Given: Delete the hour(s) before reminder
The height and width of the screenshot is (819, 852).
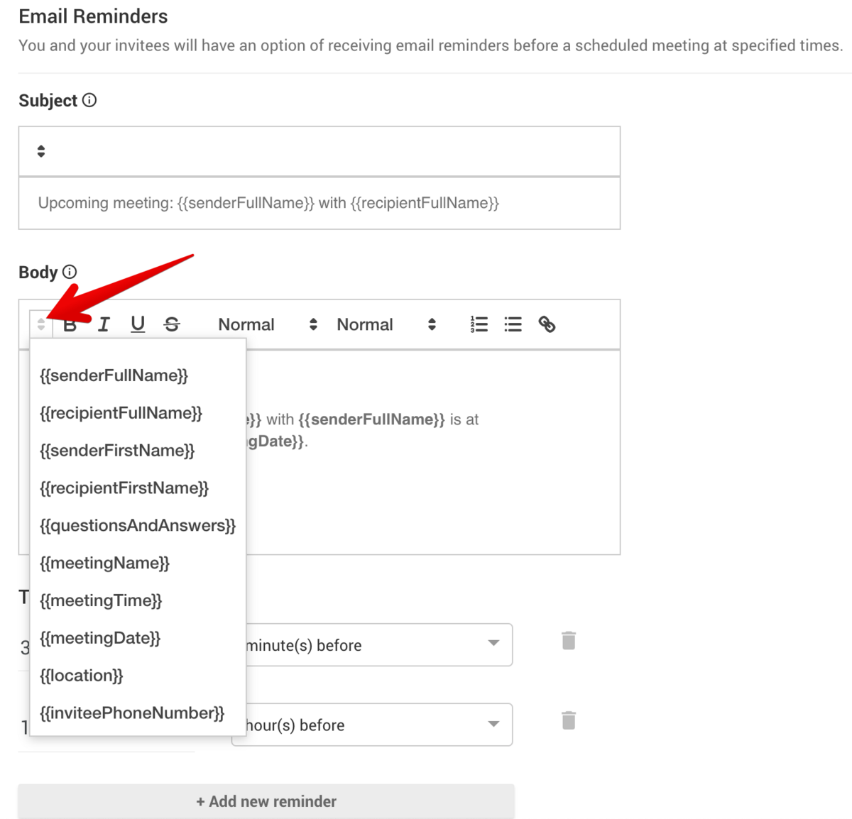Looking at the screenshot, I should coord(569,720).
